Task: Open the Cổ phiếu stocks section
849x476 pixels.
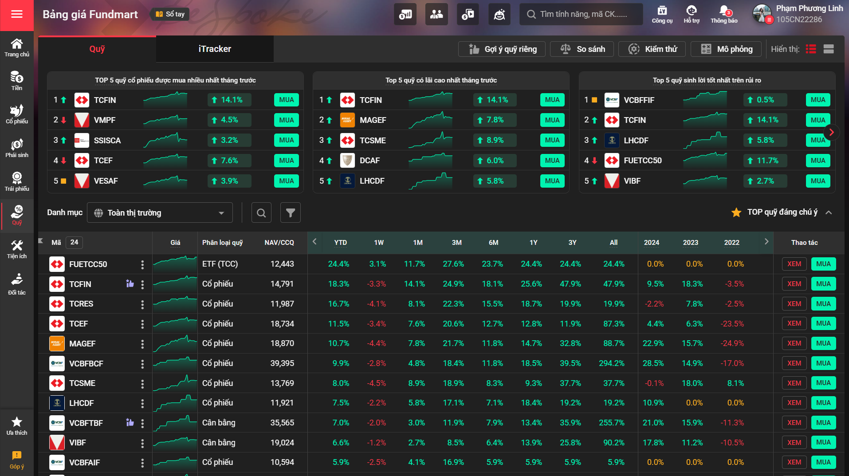Action: [x=17, y=114]
